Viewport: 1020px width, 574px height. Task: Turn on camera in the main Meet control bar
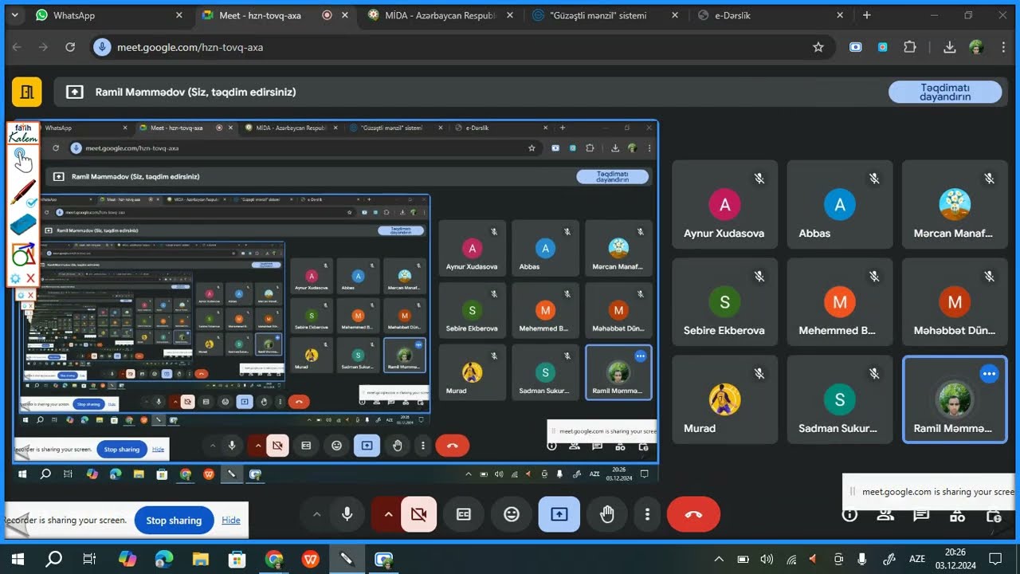click(418, 514)
